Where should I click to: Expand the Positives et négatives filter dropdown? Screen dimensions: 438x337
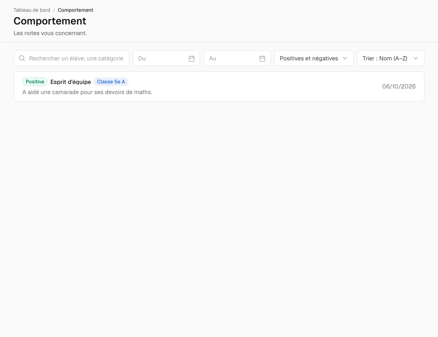314,58
